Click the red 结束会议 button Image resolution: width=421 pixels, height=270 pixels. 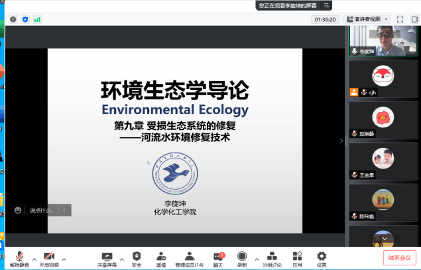click(400, 257)
